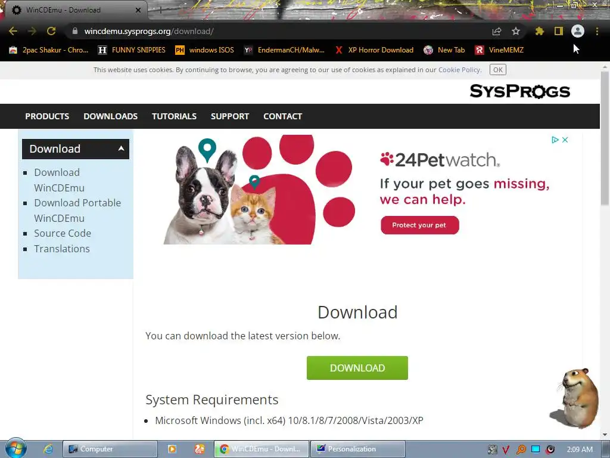Image resolution: width=610 pixels, height=458 pixels.
Task: Click the round dark tray icon
Action: click(550, 450)
